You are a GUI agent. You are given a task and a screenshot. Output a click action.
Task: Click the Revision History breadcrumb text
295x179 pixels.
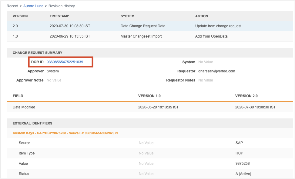[61, 6]
